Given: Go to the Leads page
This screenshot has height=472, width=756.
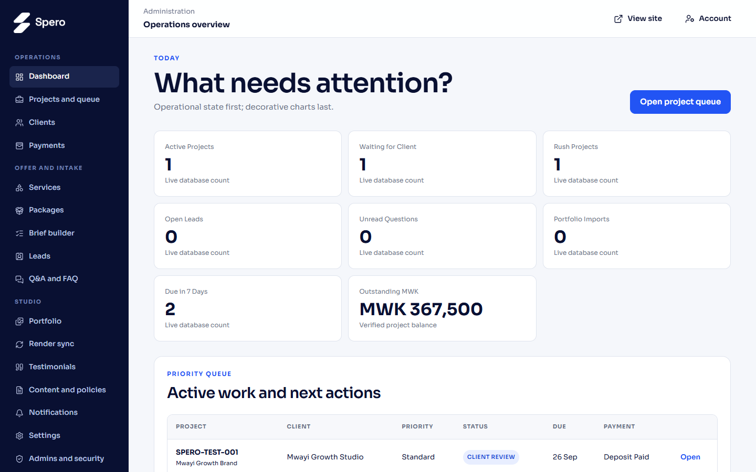Looking at the screenshot, I should (x=64, y=256).
